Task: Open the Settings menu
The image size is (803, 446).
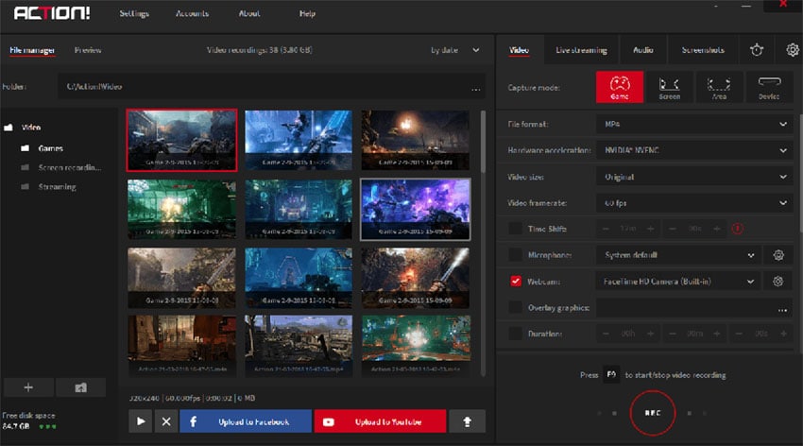Action: tap(134, 14)
